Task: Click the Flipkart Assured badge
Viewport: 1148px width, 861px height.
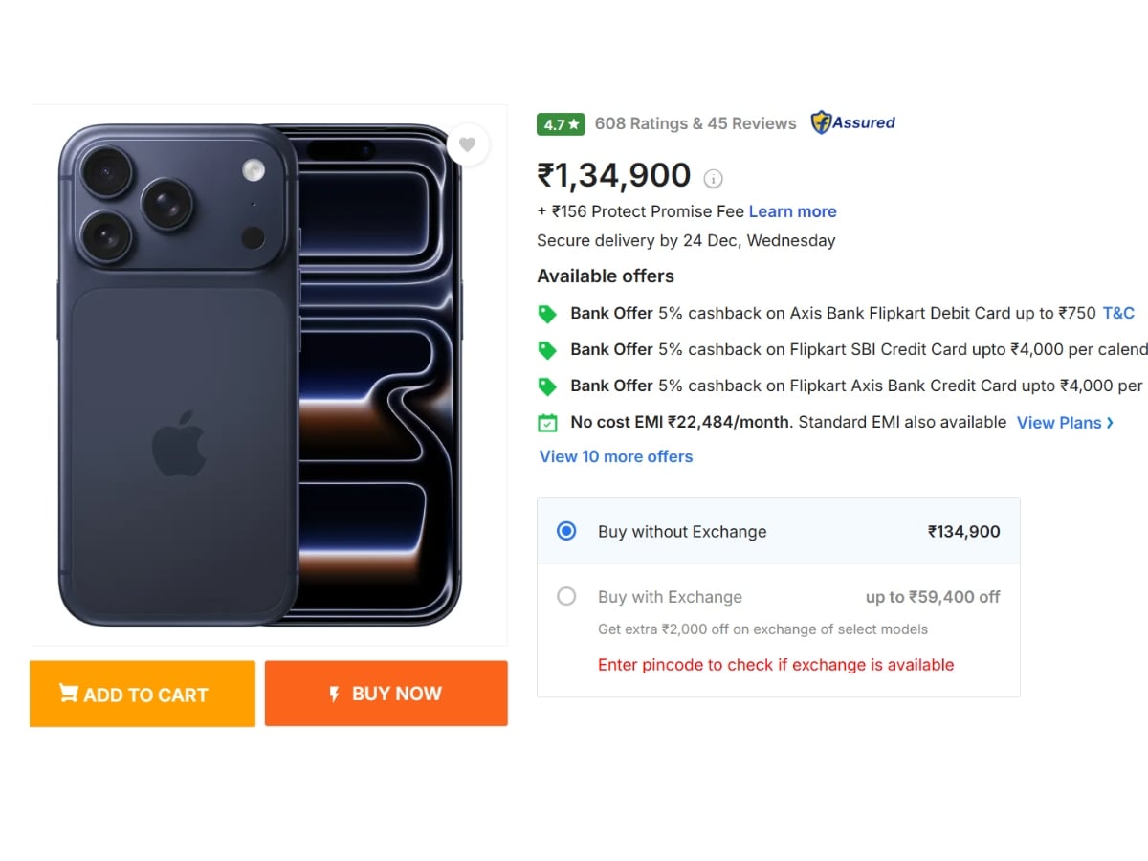Action: (x=852, y=123)
